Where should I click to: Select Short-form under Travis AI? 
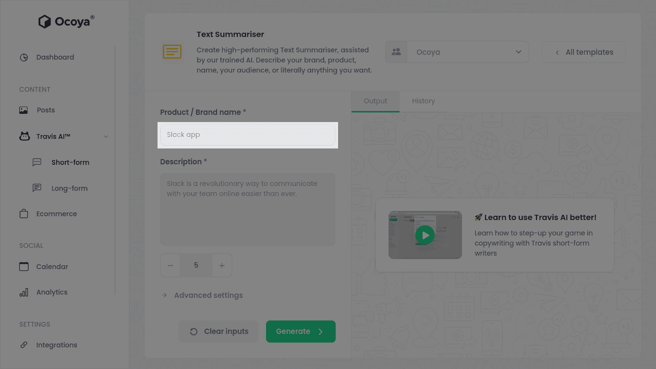click(x=71, y=162)
